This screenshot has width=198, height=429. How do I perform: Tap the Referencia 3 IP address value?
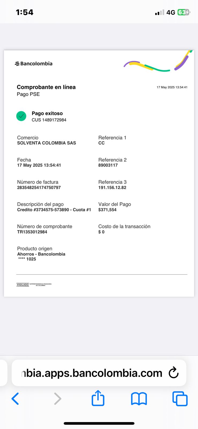point(112,187)
